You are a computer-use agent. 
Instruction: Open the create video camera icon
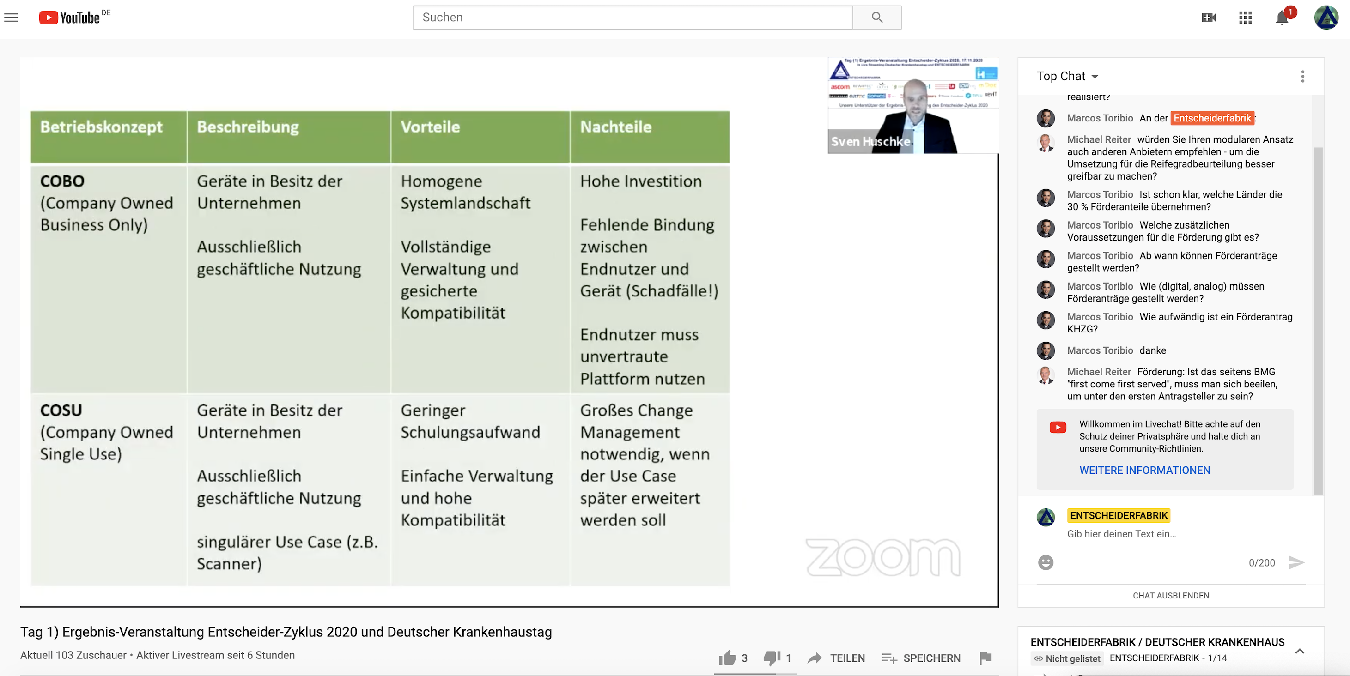click(x=1209, y=17)
